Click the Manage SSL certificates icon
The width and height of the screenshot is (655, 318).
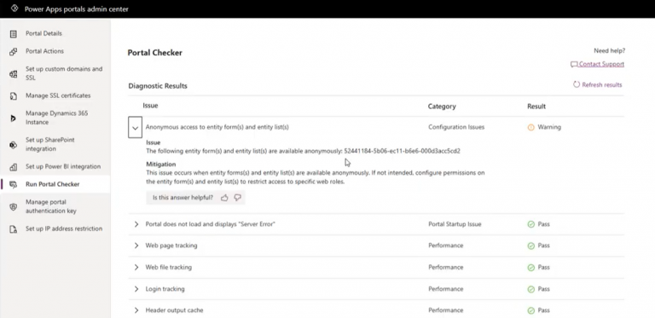[x=14, y=96]
